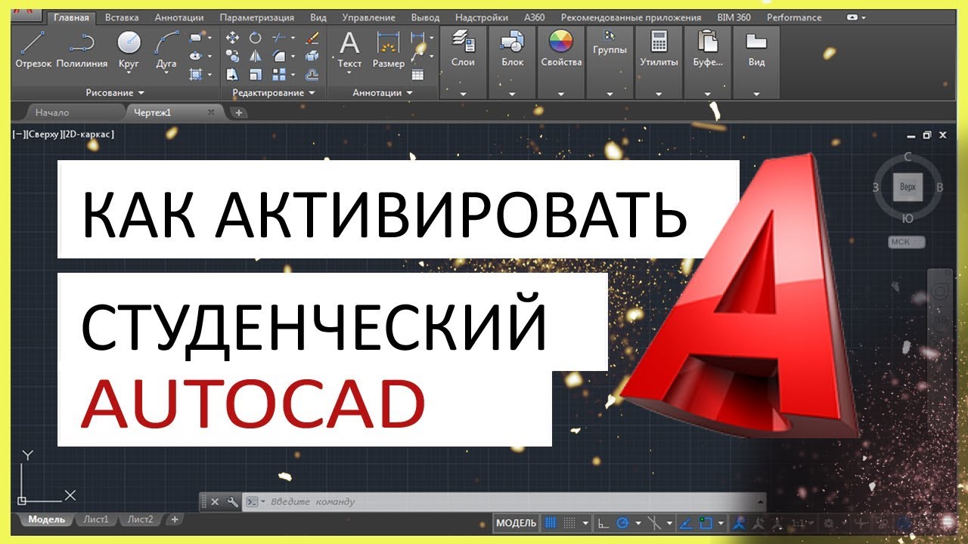
Task: Select the Rectangle draw tool
Action: tap(196, 37)
